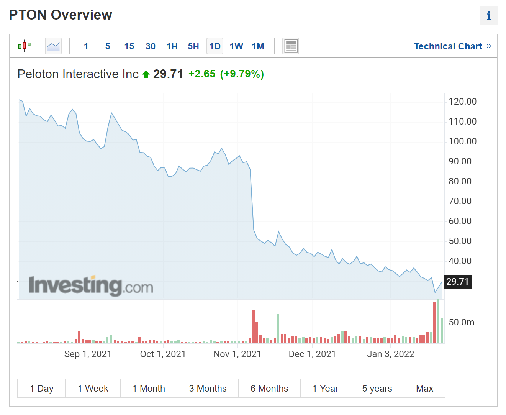Viewport: 506px width, 415px height.
Task: Select the 1 minute interval
Action: click(x=86, y=46)
